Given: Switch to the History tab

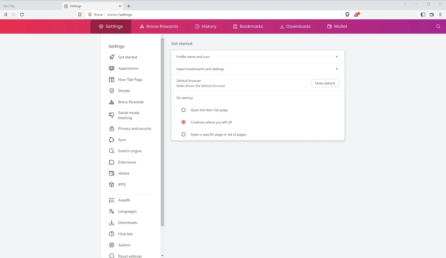Looking at the screenshot, I should point(206,26).
